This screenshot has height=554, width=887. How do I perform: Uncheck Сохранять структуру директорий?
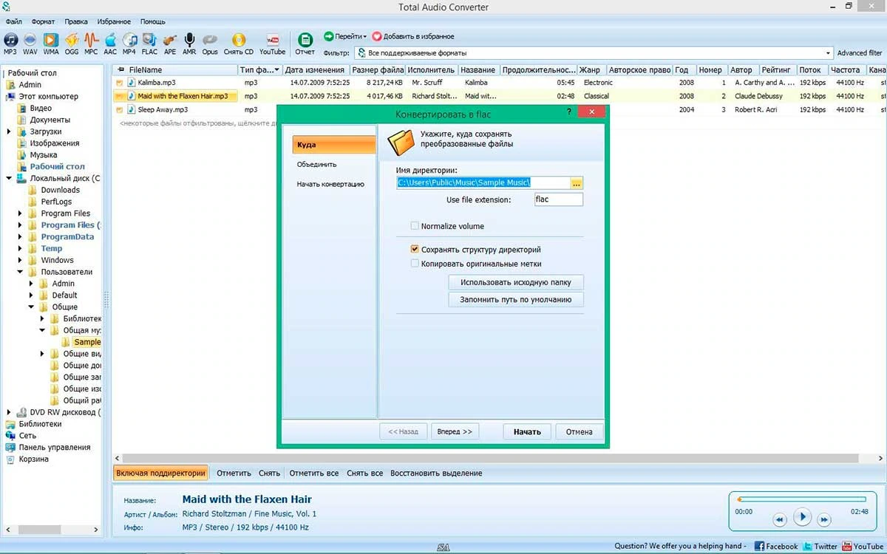415,250
